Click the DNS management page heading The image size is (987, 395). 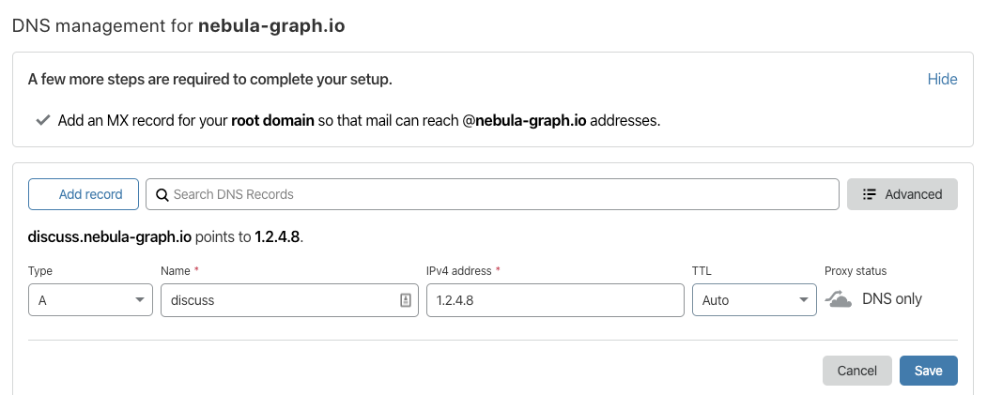coord(178,25)
